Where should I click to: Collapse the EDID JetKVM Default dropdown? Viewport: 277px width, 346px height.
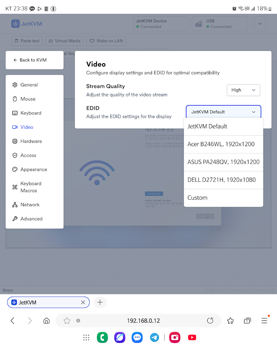click(x=223, y=112)
